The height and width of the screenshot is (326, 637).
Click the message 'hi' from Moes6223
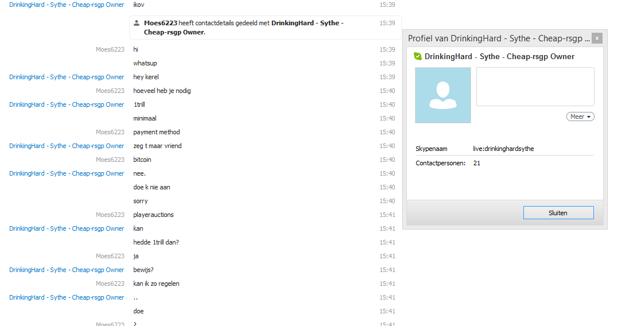click(135, 49)
